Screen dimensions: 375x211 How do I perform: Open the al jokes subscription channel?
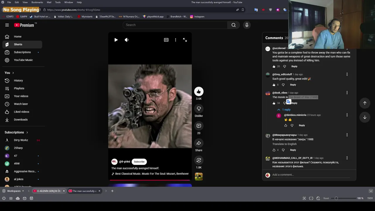click(22, 179)
